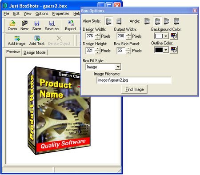Select the first View Style box option
This screenshot has width=200, height=175.
[109, 21]
